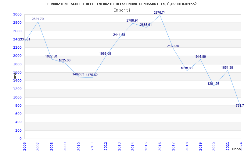The width and height of the screenshot is (244, 152).
Task: Click y-axis value 2000
Action: pos(17,56)
